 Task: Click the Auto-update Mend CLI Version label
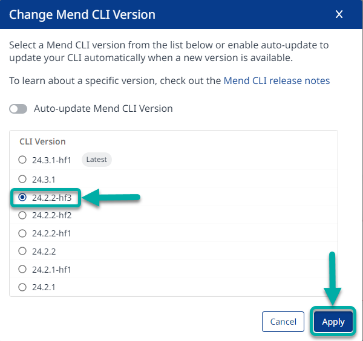pyautogui.click(x=103, y=109)
